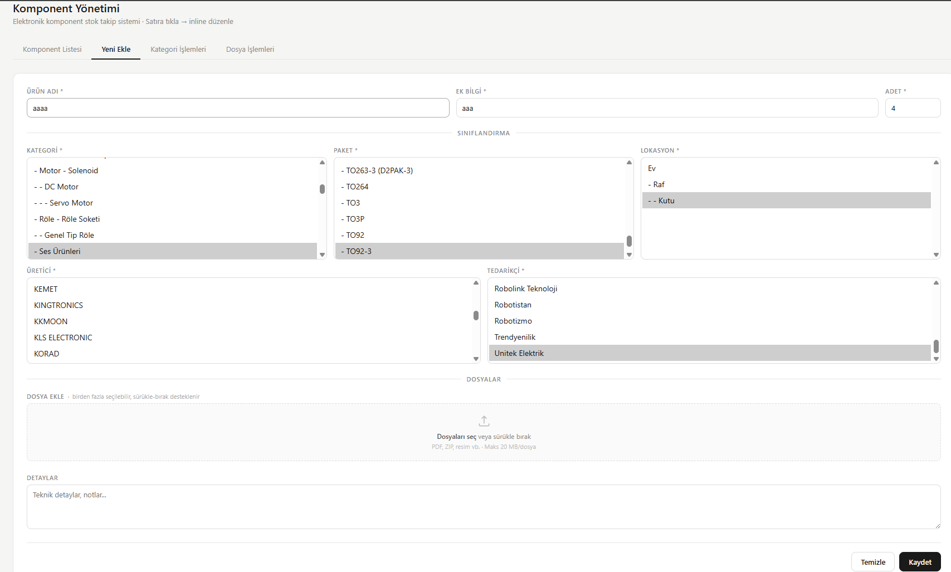Go to Dosya İşlemleri tab
The width and height of the screenshot is (951, 572).
(x=250, y=50)
